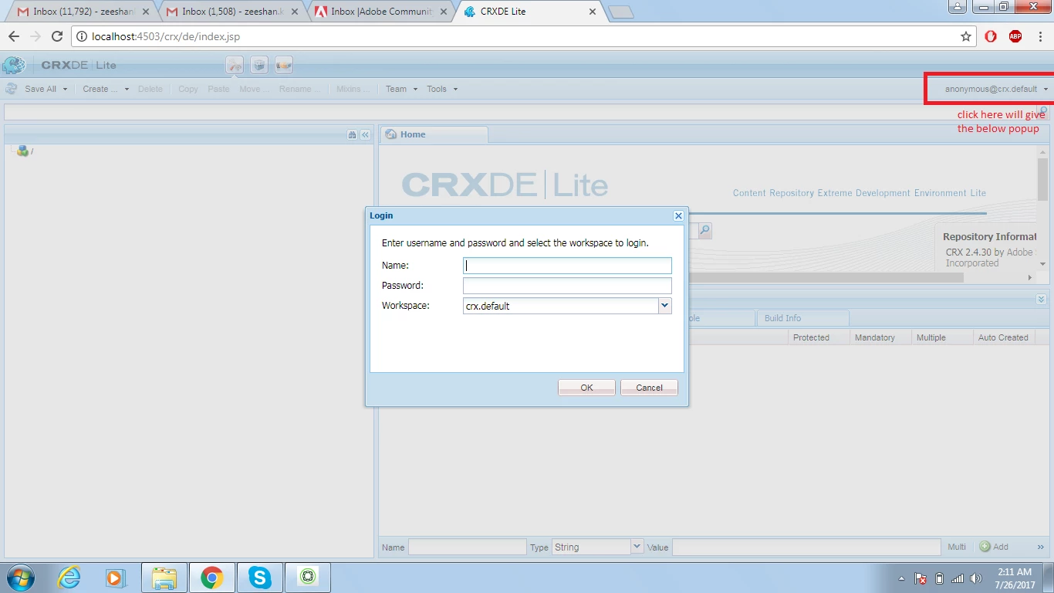The height and width of the screenshot is (593, 1054).
Task: Click the Copy toolbar item
Action: (x=188, y=89)
